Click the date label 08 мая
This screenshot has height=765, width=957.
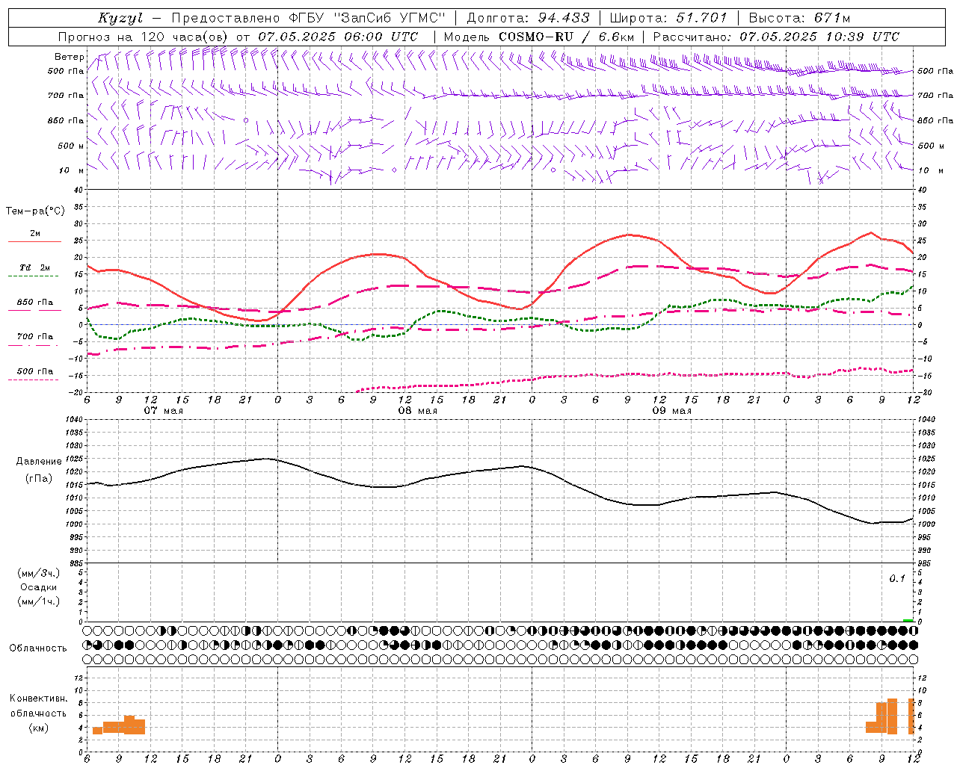coord(417,411)
